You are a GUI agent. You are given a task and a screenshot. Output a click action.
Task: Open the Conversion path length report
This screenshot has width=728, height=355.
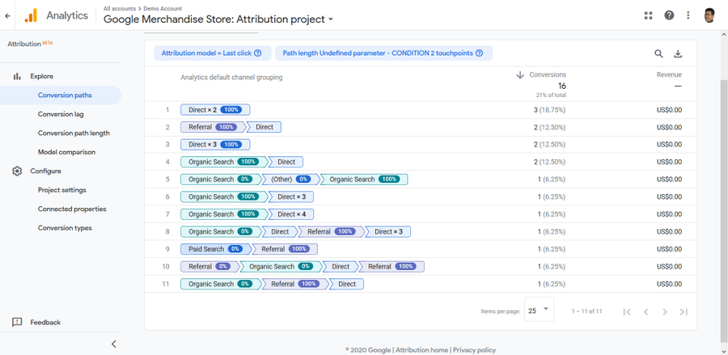pos(74,133)
